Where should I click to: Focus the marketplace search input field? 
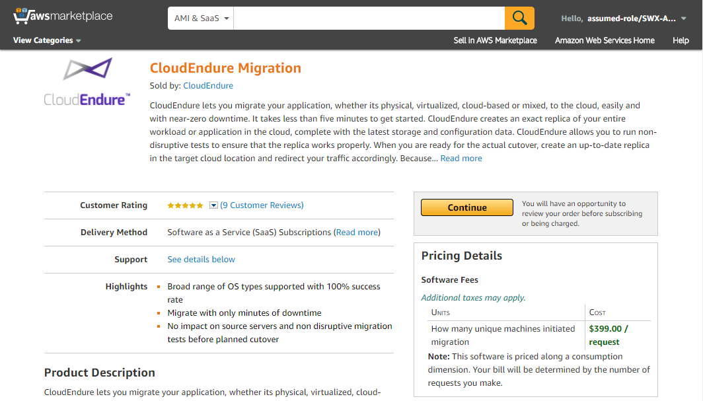(x=369, y=18)
